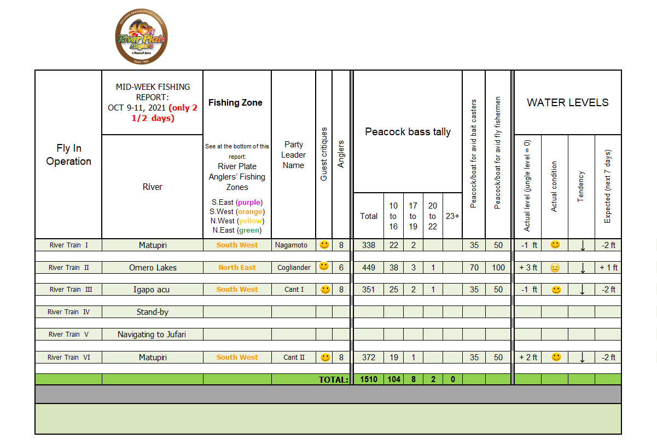Click guest critique smiley in Cogliander row
This screenshot has width=657, height=444.
point(324,266)
